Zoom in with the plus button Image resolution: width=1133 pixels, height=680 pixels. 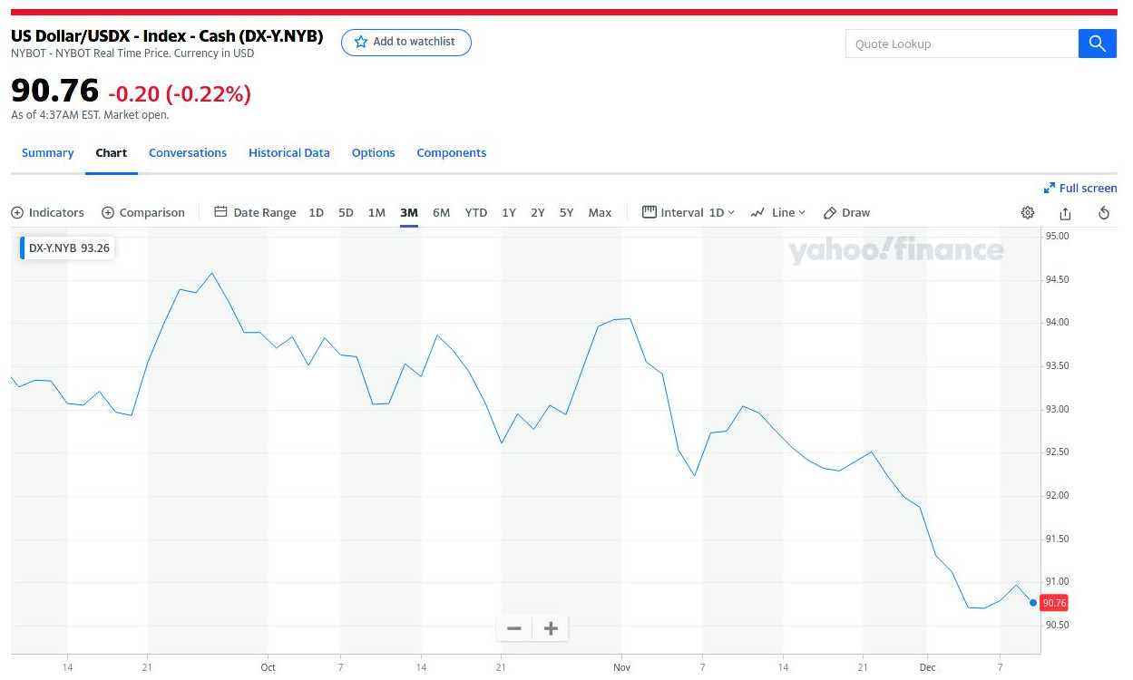pos(551,628)
